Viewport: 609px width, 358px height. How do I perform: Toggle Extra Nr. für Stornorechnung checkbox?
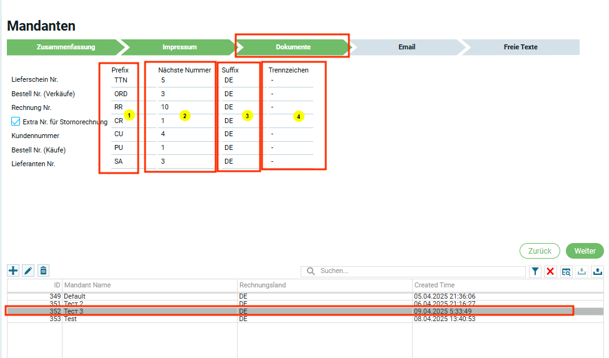click(16, 121)
